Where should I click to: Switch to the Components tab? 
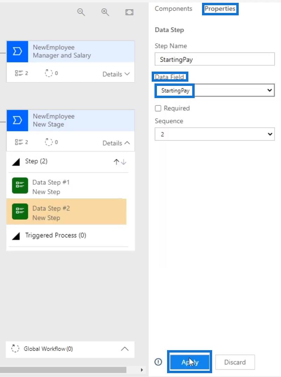[x=173, y=9]
